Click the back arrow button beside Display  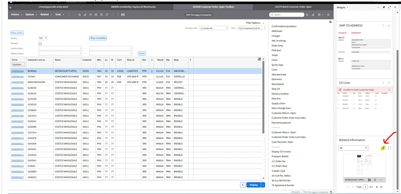[x=243, y=185]
